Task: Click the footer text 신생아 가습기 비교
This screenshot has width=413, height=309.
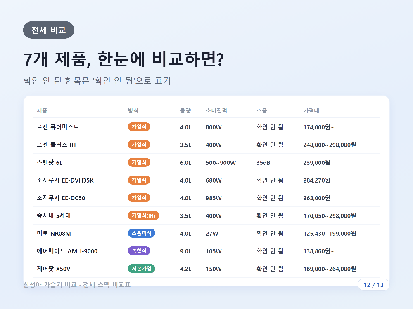Action: (x=50, y=285)
